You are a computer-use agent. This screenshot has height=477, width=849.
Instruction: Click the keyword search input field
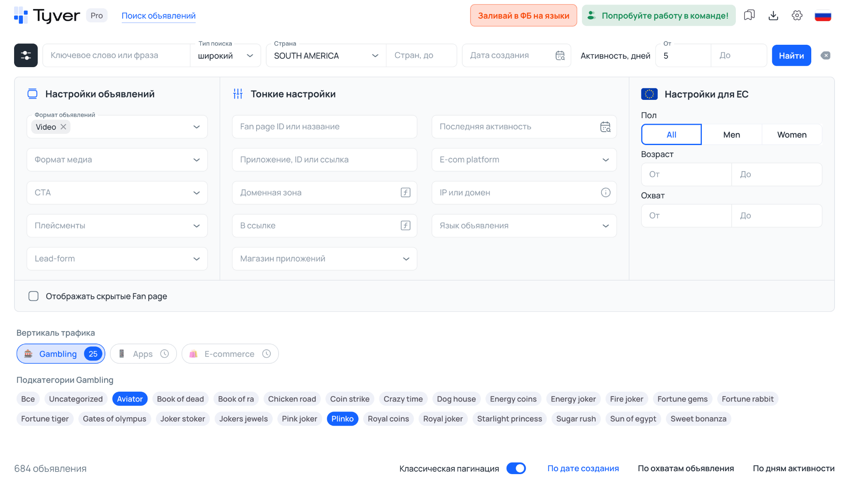[x=116, y=55]
